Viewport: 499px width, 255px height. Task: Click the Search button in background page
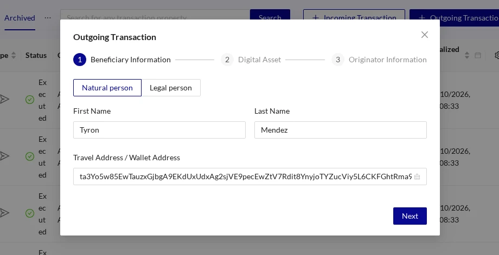pos(270,14)
